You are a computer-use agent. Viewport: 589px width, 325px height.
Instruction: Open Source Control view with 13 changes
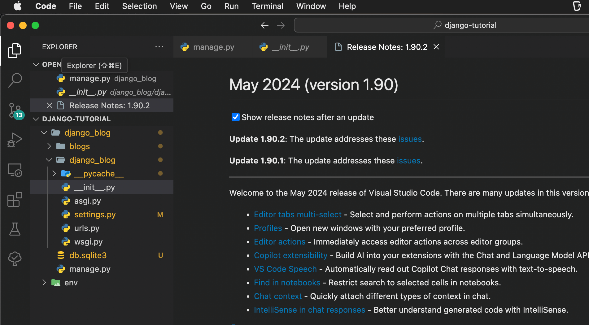15,110
